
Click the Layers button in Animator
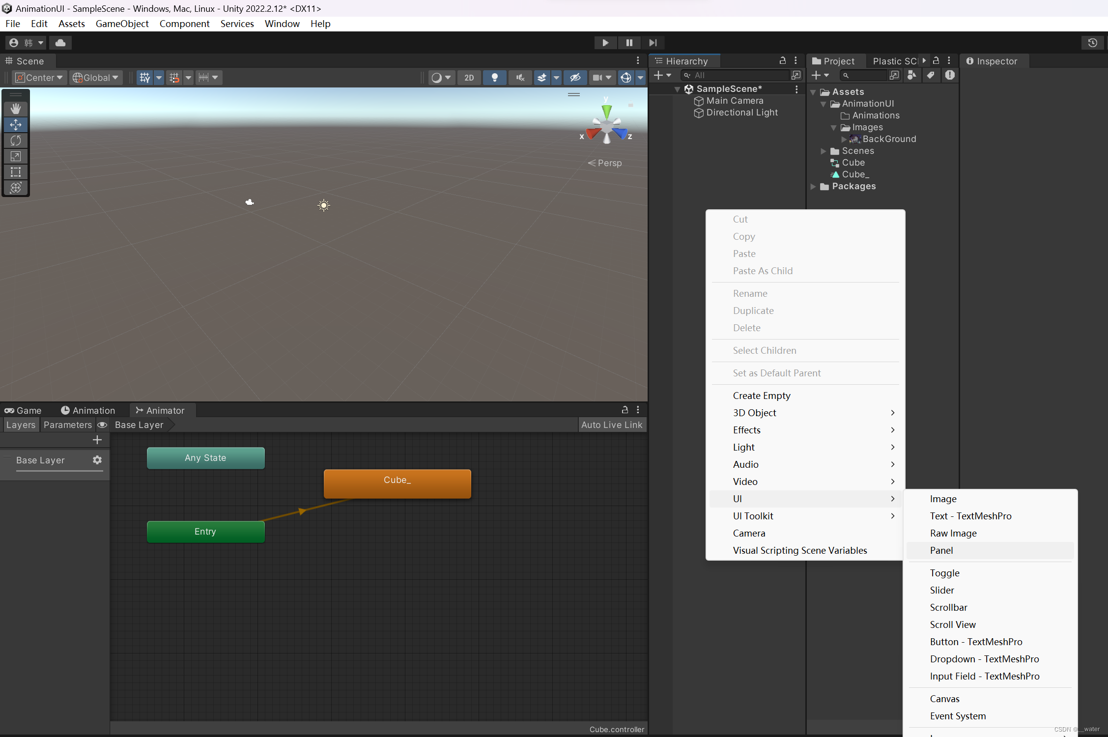21,425
